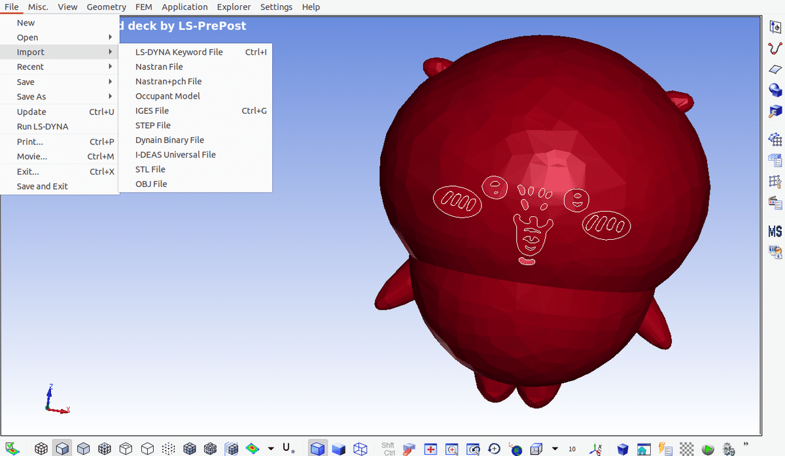Open the Application menu
Screen dimensions: 785x456
184,7
